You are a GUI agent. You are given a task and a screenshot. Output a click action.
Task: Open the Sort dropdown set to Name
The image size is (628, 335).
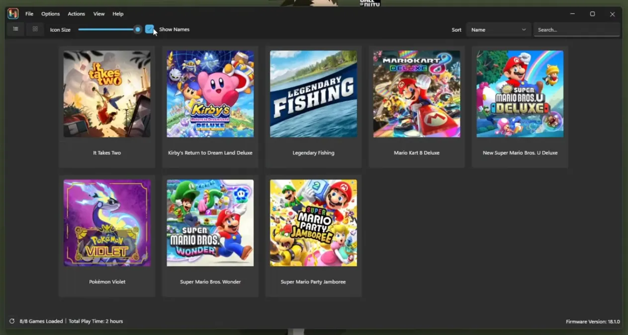[498, 29]
